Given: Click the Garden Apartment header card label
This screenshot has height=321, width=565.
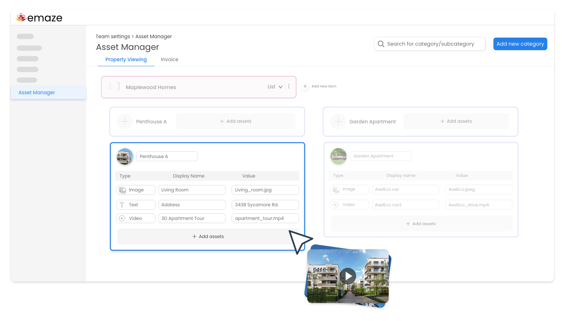Looking at the screenshot, I should (x=372, y=122).
